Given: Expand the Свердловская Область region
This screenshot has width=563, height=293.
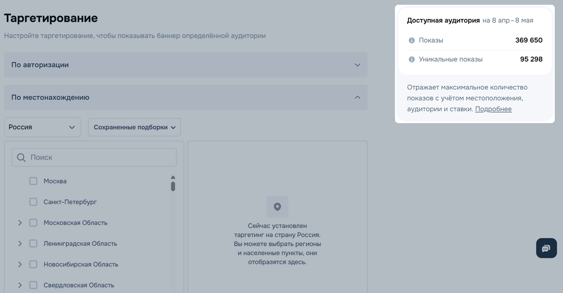Looking at the screenshot, I should pos(20,285).
